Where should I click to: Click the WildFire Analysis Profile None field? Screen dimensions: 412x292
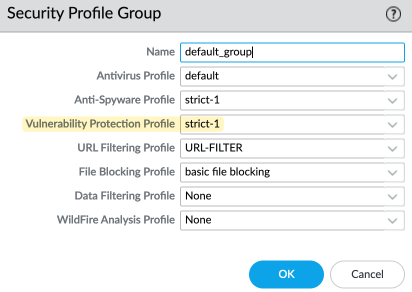(x=281, y=220)
